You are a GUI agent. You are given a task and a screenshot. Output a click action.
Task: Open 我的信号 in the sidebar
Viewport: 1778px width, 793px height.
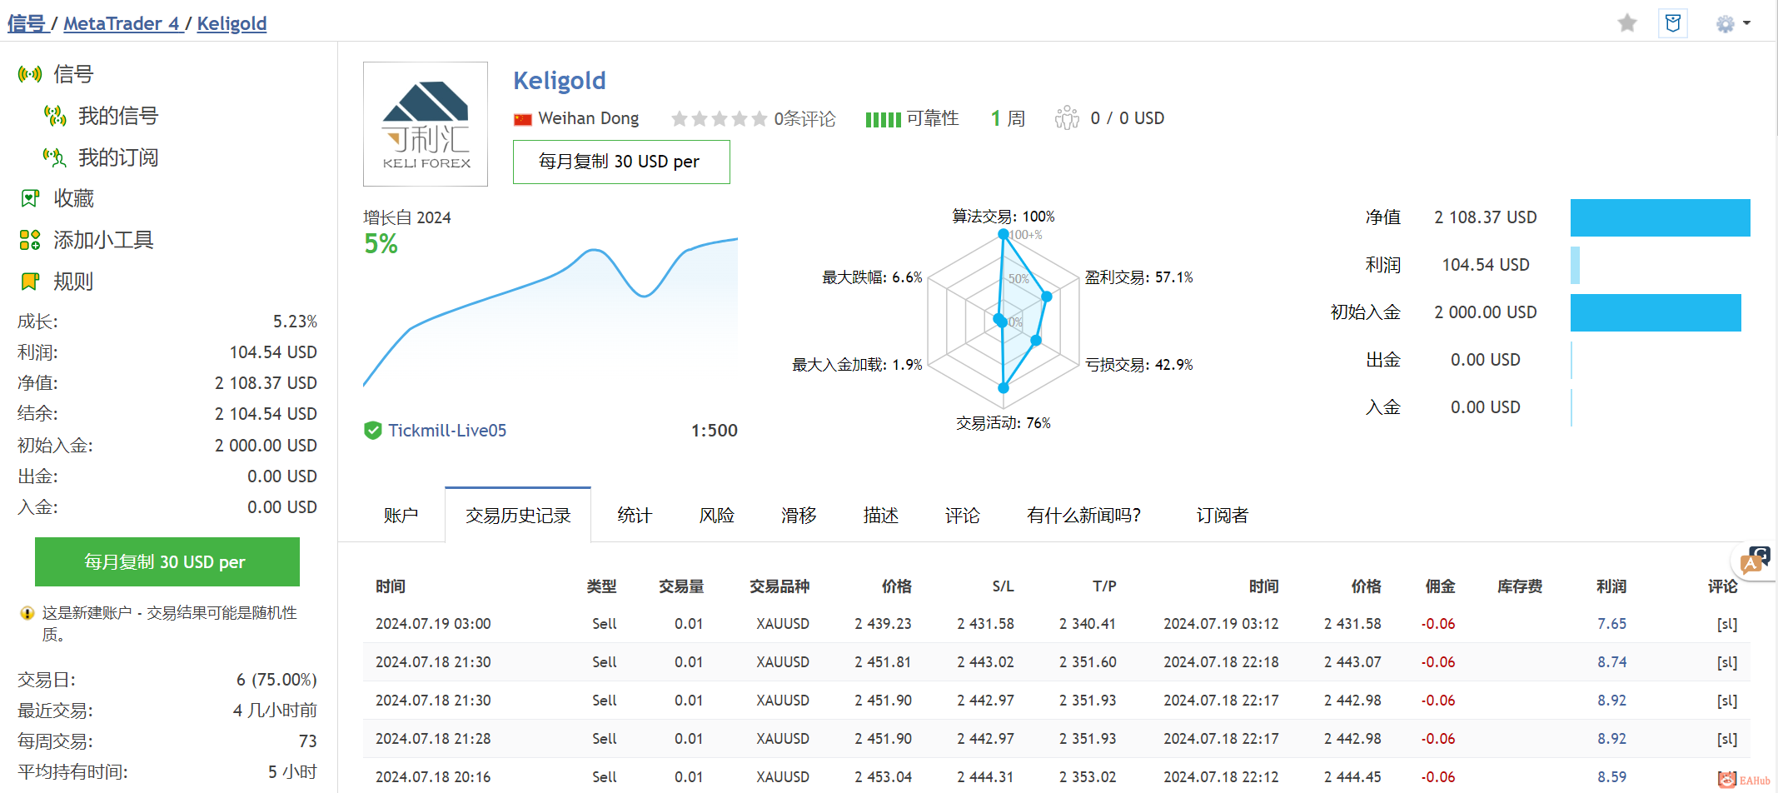(118, 116)
